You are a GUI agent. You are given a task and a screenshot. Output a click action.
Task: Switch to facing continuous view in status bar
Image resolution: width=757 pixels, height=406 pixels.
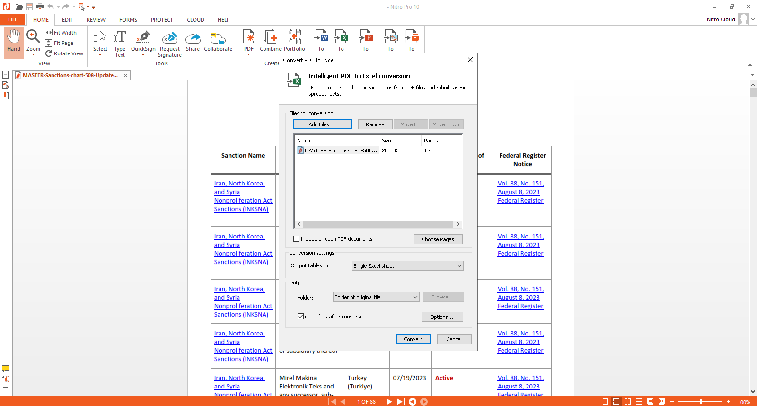click(639, 402)
